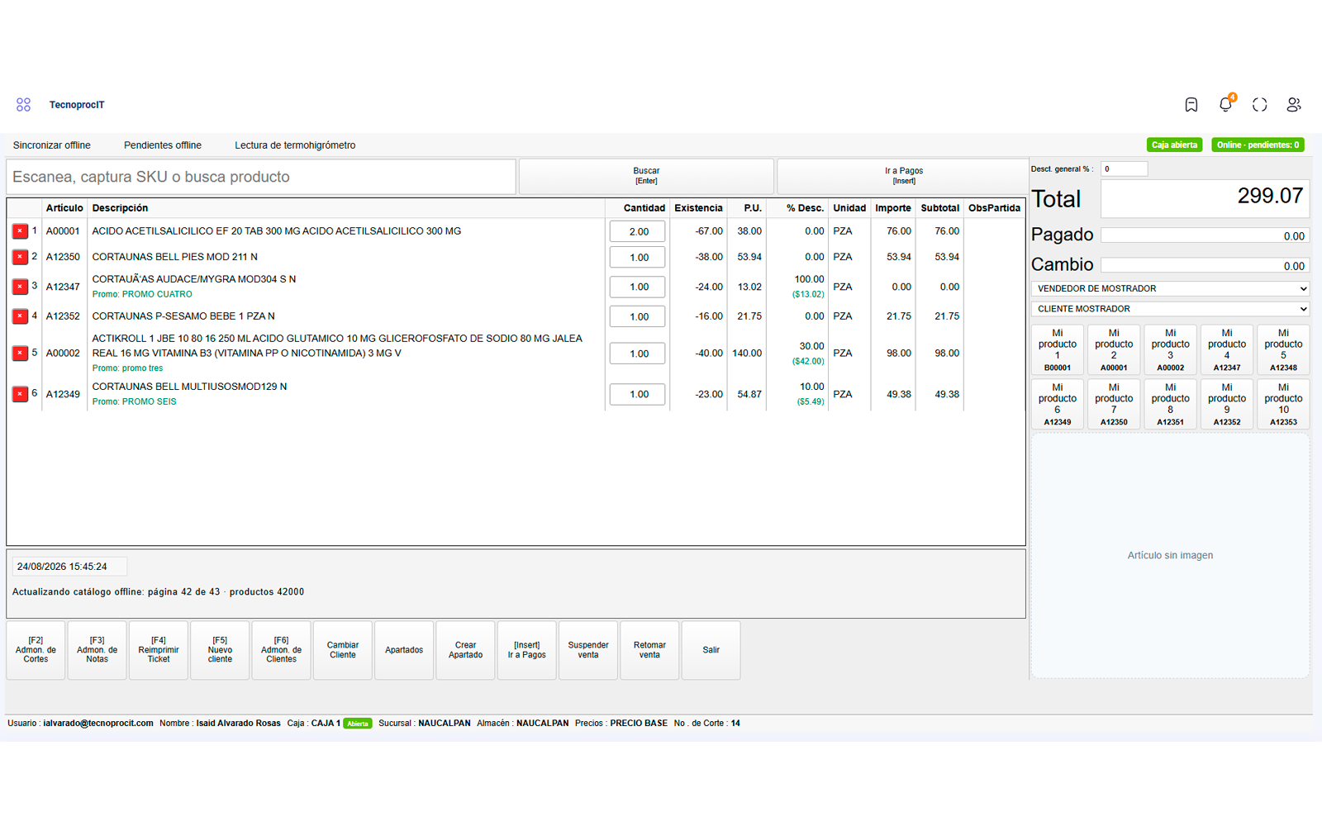Select quick product Mi producto 10 A12353
Image resolution: width=1322 pixels, height=826 pixels.
(x=1283, y=404)
